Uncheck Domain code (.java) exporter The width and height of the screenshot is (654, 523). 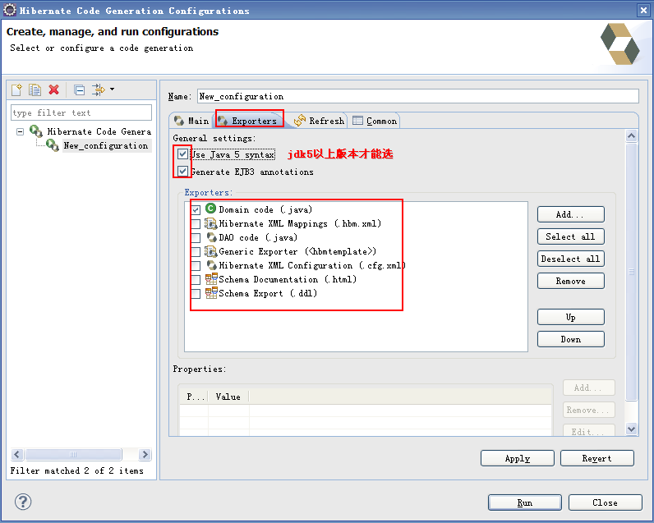coord(196,210)
